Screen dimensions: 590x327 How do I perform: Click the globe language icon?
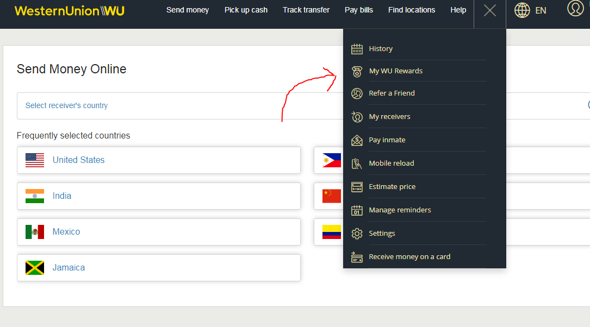click(x=522, y=10)
